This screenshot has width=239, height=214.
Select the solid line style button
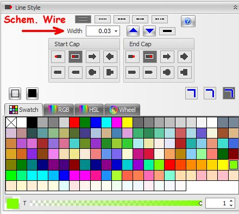[83, 19]
